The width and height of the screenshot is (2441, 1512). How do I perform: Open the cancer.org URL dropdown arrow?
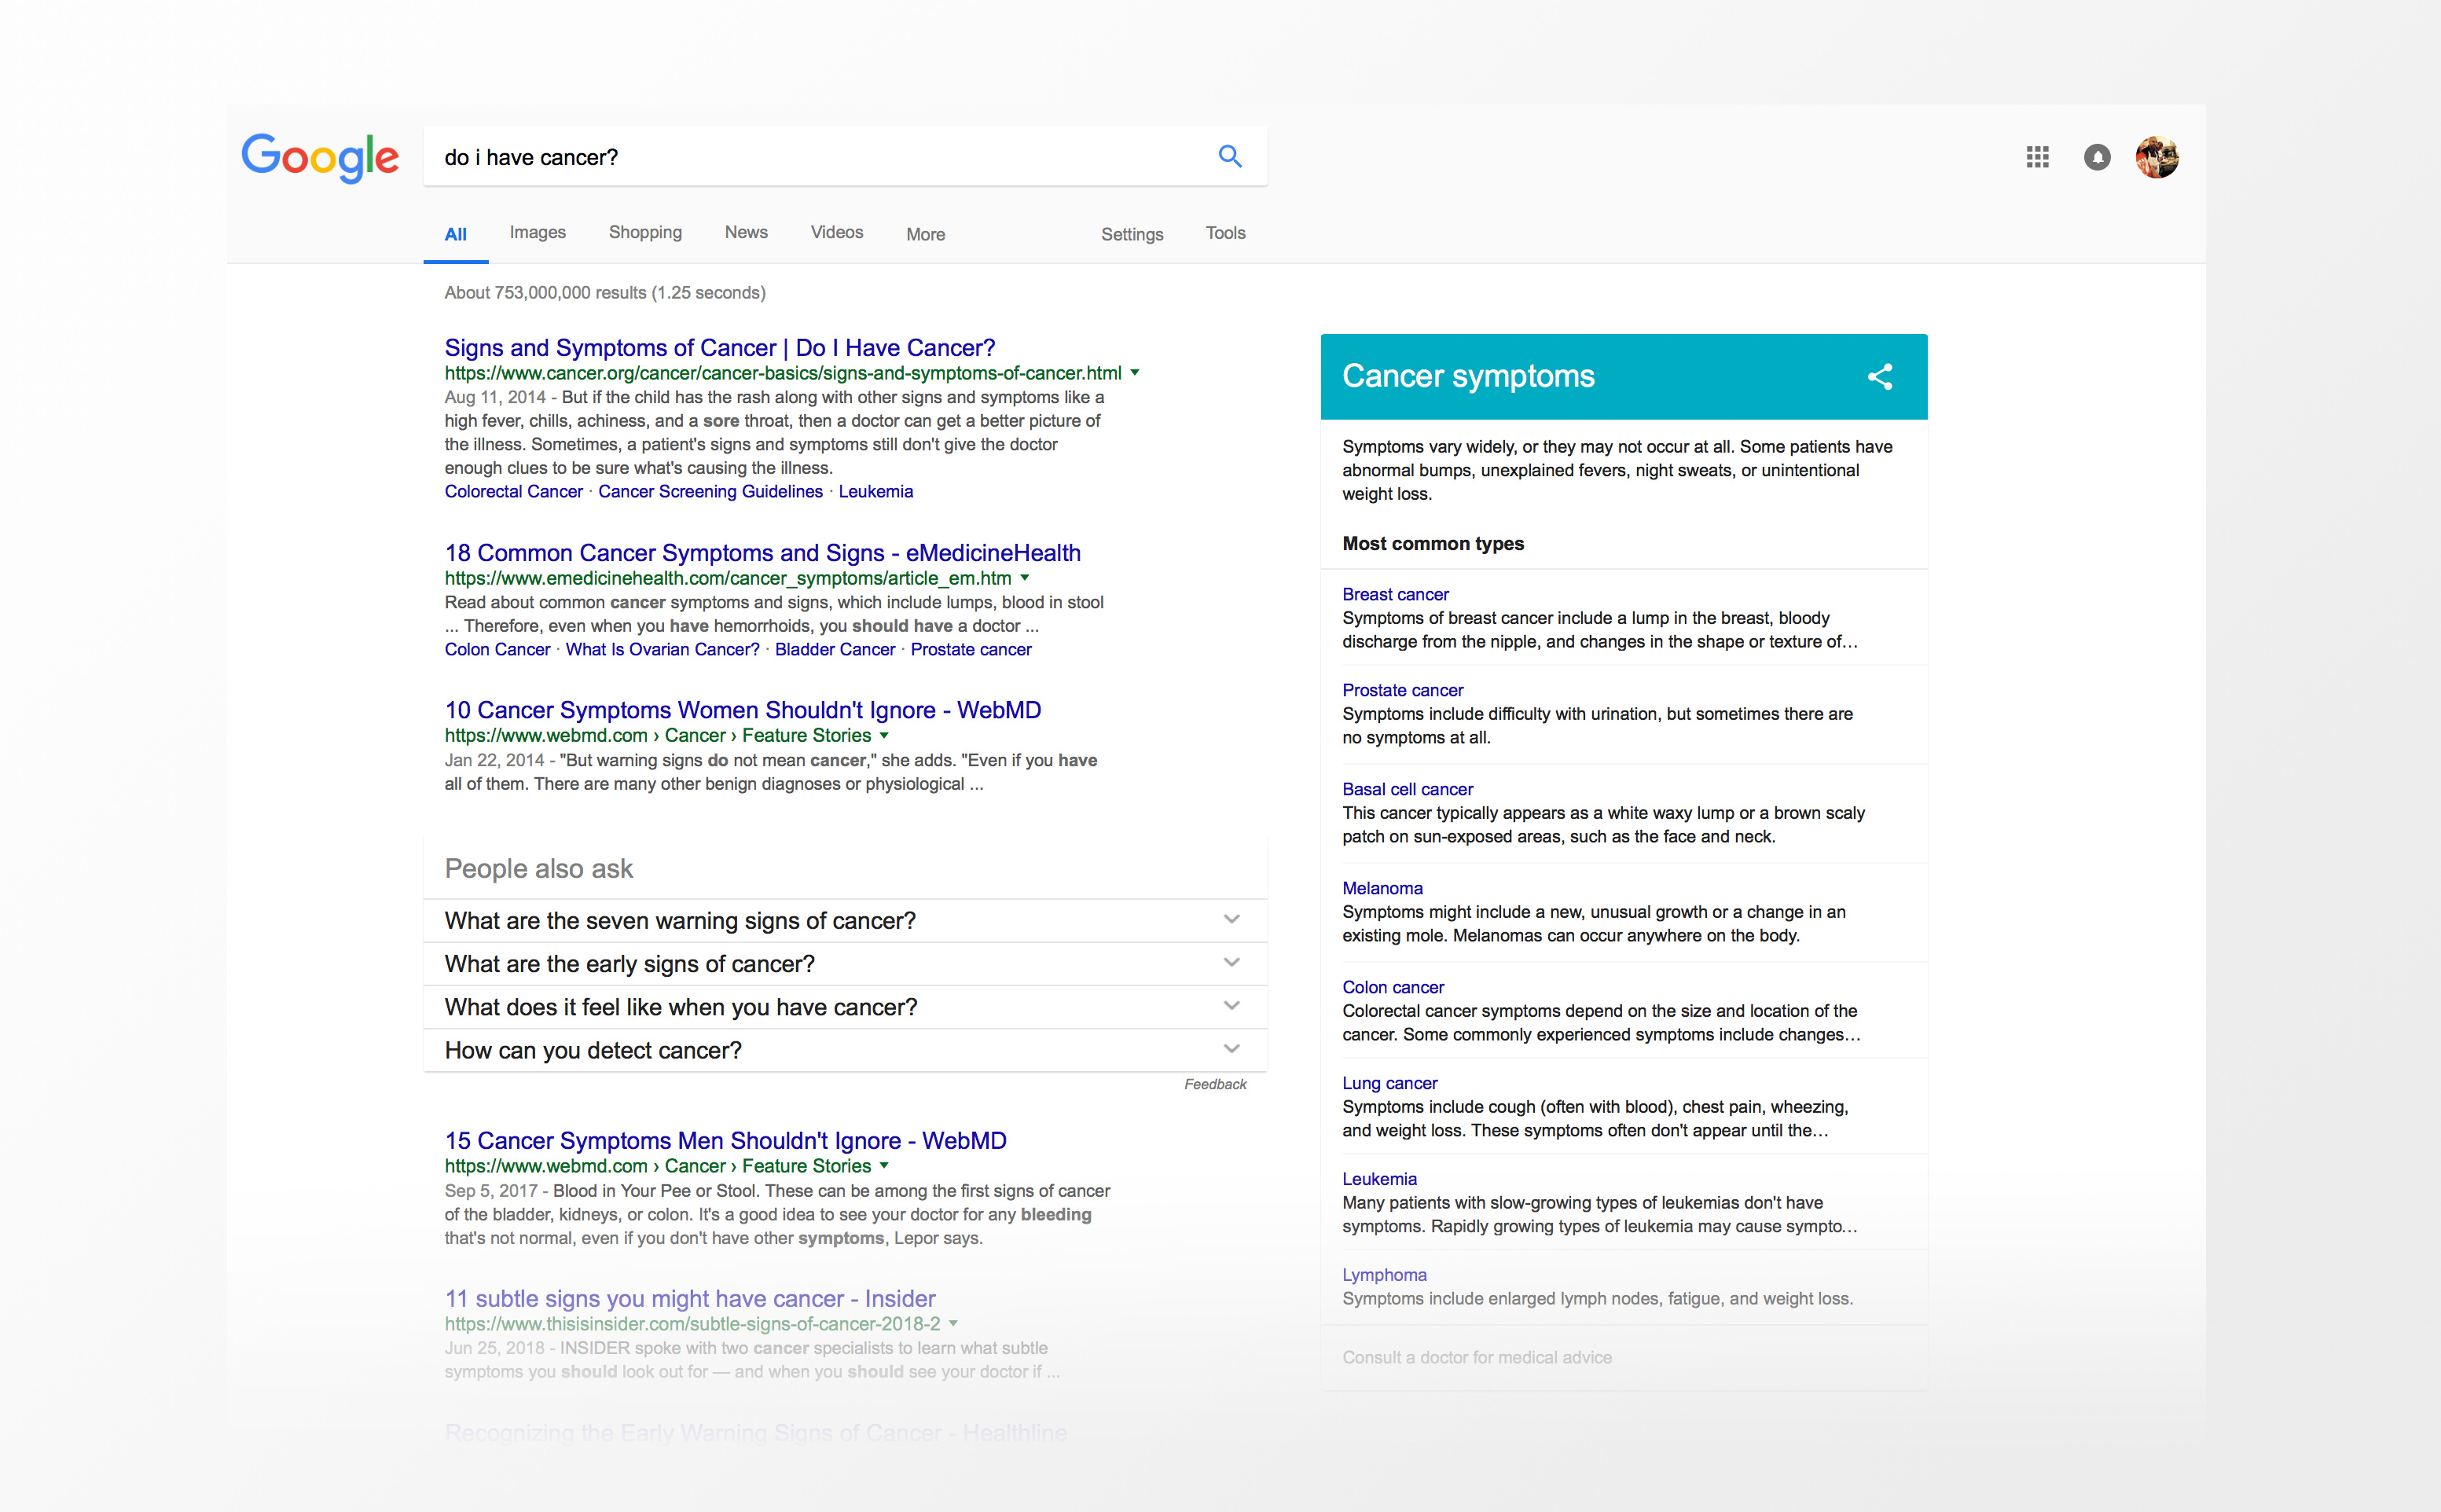tap(1135, 373)
